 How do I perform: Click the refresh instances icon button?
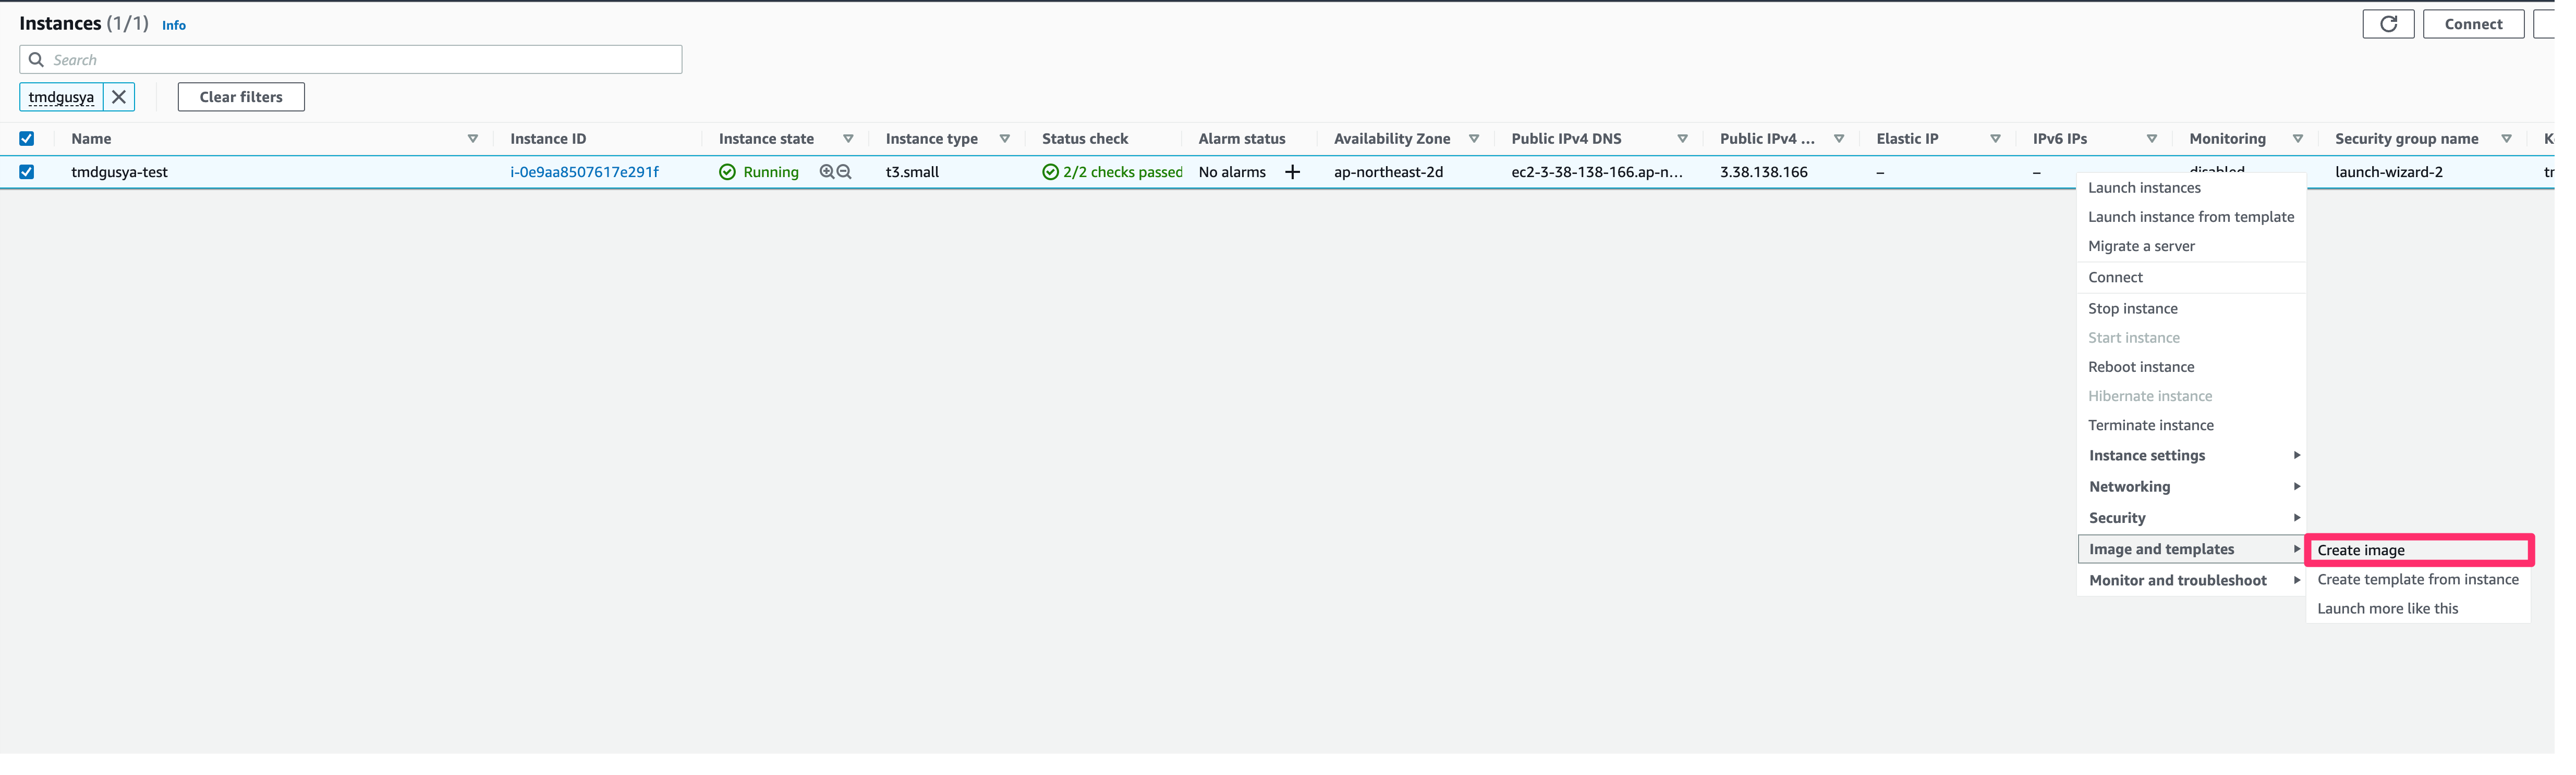coord(2388,24)
